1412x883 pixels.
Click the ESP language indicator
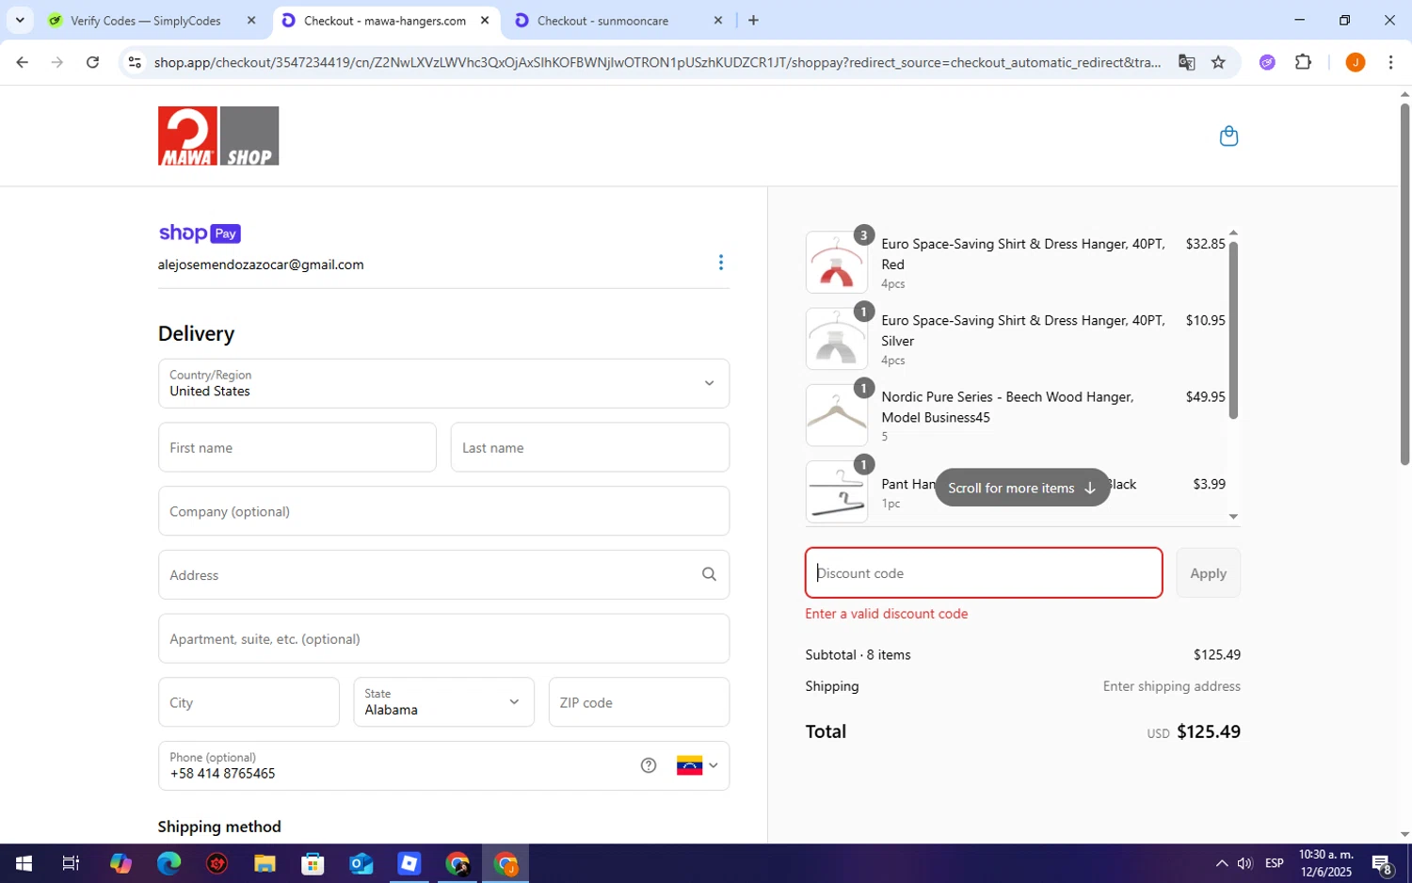1275,863
